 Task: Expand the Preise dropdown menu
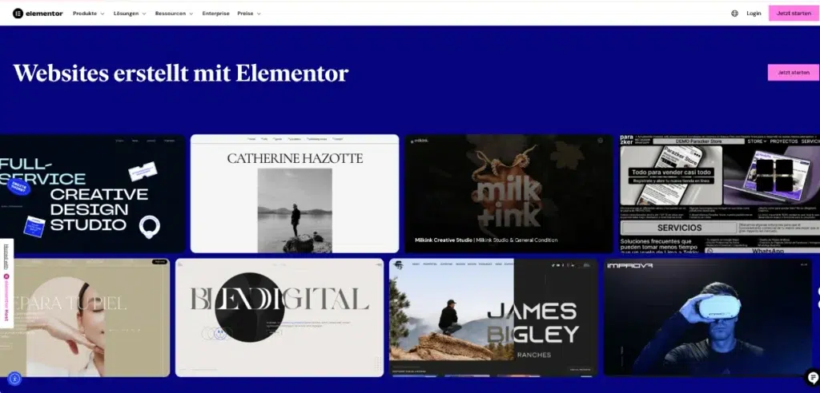(249, 14)
